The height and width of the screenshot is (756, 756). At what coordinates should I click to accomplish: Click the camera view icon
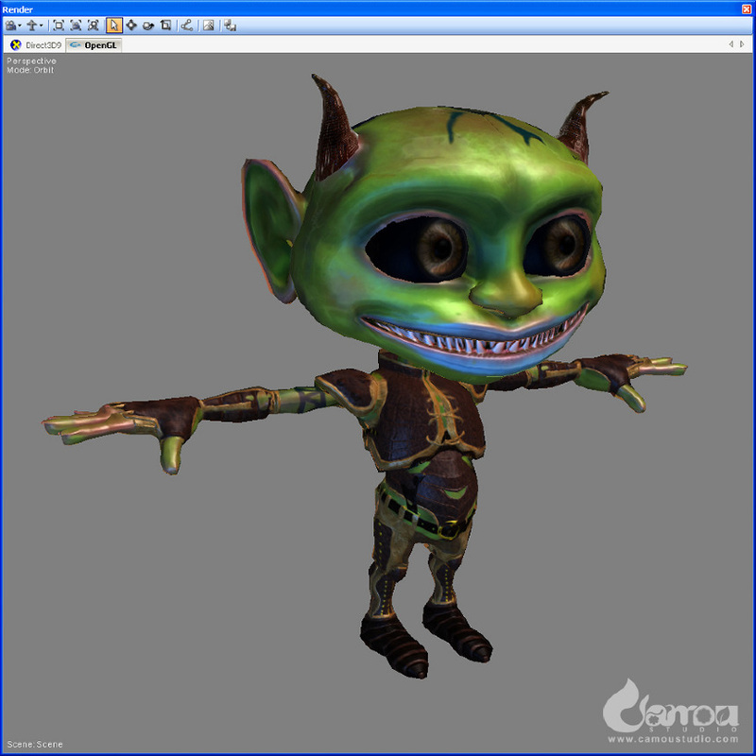tap(10, 26)
